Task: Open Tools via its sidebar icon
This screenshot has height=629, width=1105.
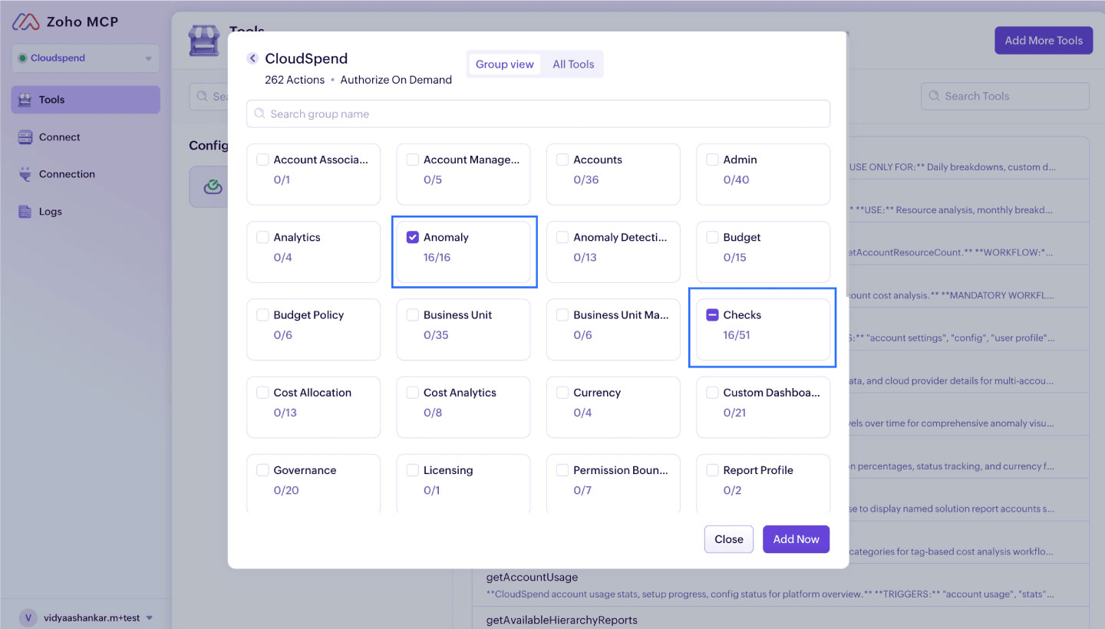Action: coord(25,100)
